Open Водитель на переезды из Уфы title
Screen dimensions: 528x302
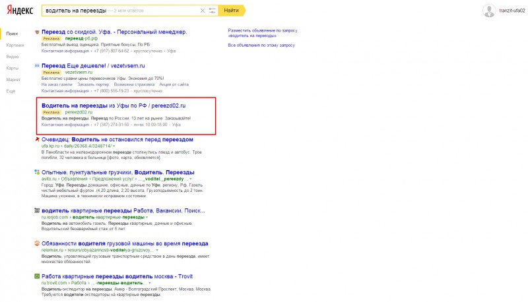(x=114, y=106)
